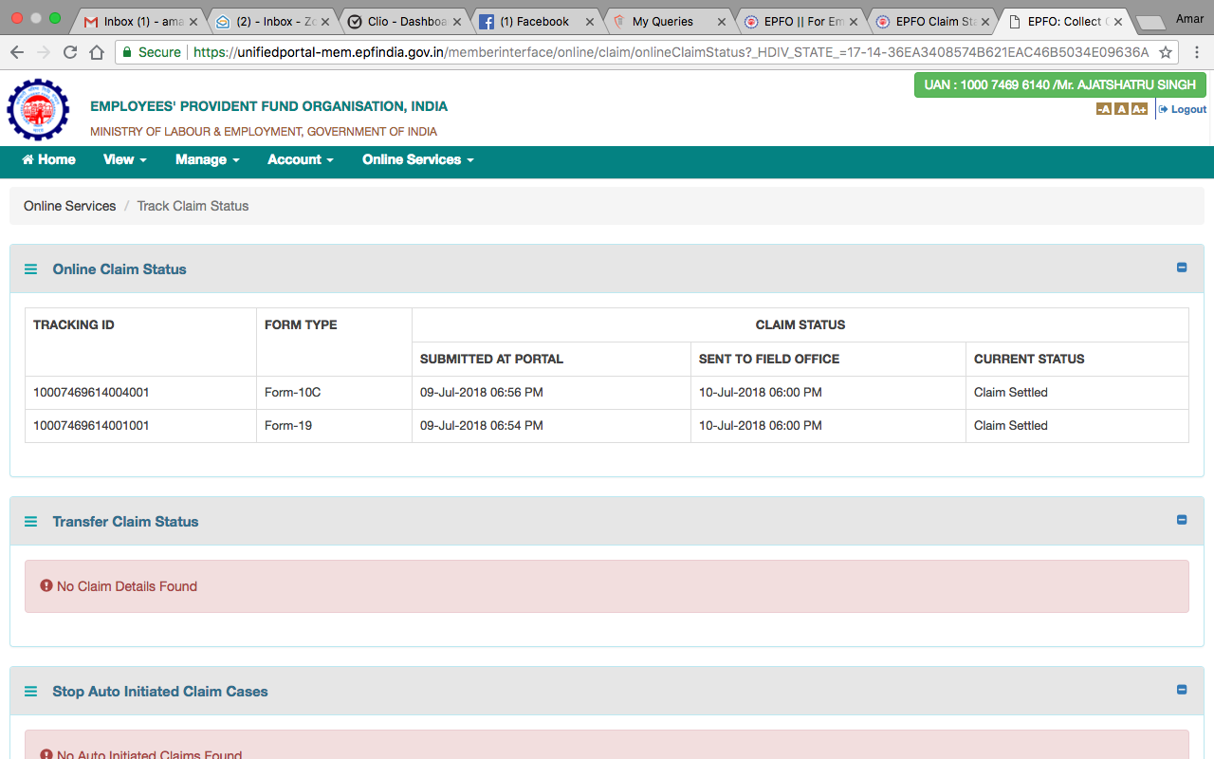Collapse the Online Claim Status panel

pyautogui.click(x=1182, y=268)
